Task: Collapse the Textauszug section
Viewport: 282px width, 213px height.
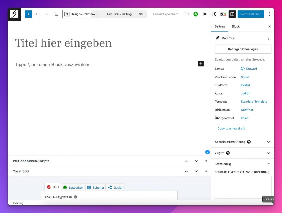Action: point(269,164)
